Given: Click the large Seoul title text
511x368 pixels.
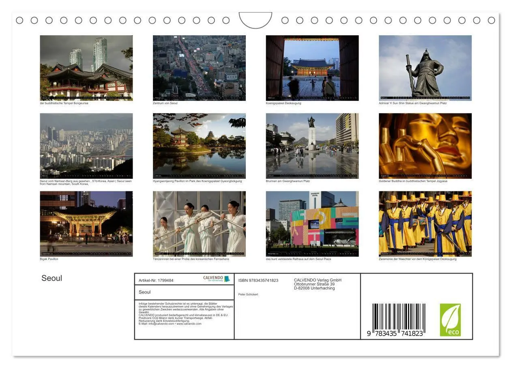Looking at the screenshot, I should click(x=52, y=278).
